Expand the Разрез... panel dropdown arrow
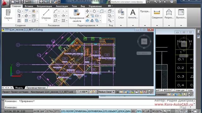 [169, 25]
